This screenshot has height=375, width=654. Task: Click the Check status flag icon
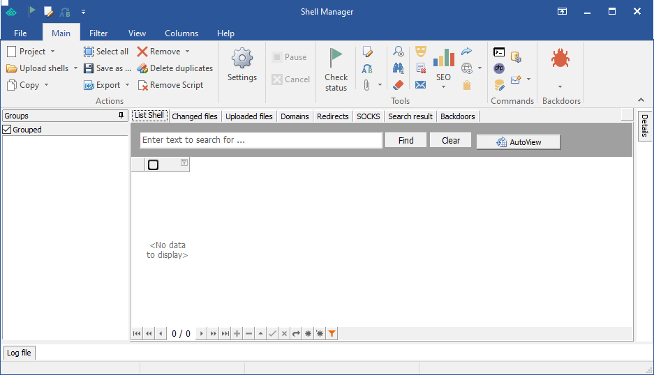click(336, 57)
